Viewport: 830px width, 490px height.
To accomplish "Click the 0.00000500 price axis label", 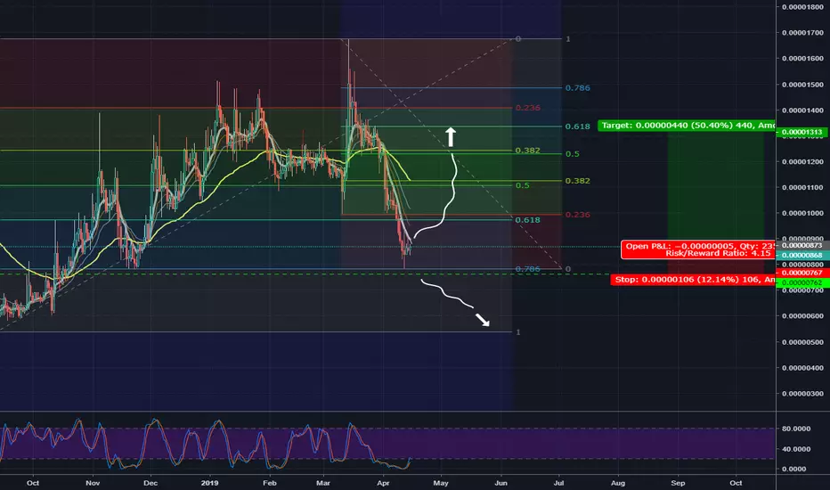I will point(802,342).
